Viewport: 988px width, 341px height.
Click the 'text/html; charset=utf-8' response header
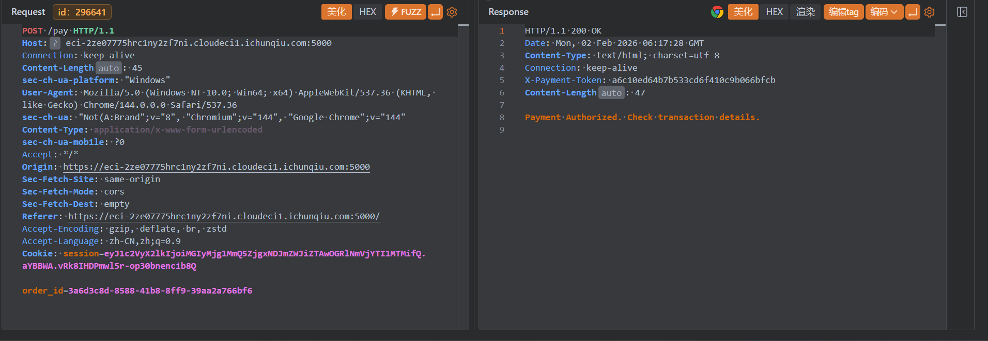pyautogui.click(x=658, y=56)
